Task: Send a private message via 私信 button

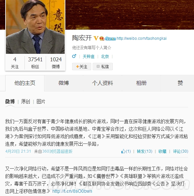Action: [103, 67]
